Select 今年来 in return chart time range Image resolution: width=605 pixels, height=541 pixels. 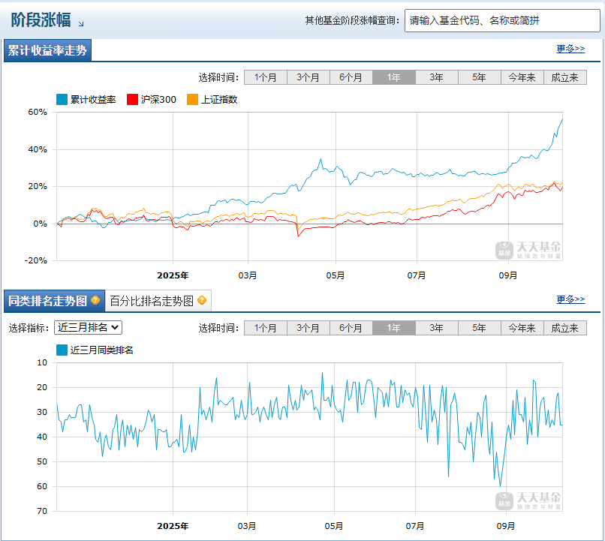click(522, 77)
